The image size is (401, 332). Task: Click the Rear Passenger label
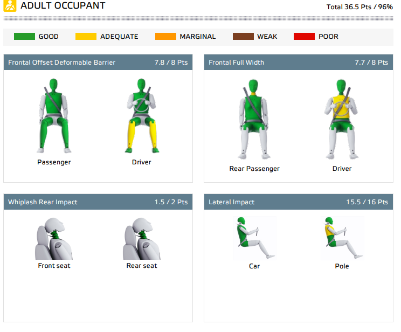tap(254, 169)
